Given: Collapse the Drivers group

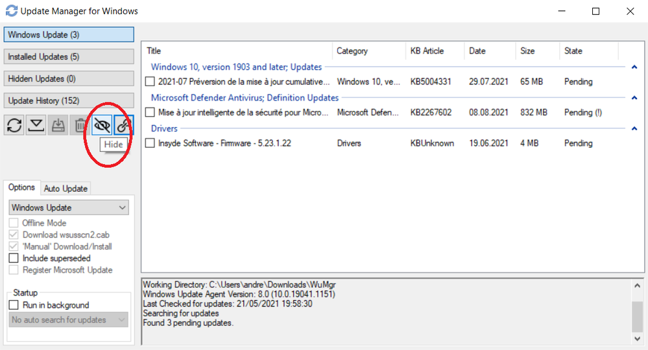Looking at the screenshot, I should point(634,128).
